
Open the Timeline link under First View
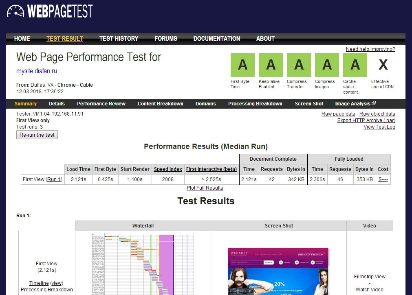tap(39, 283)
